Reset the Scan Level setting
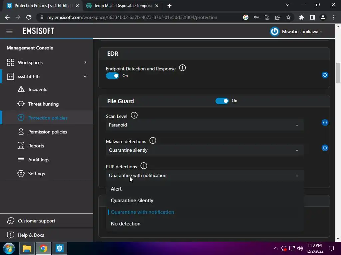This screenshot has width=341, height=255. coord(325,123)
